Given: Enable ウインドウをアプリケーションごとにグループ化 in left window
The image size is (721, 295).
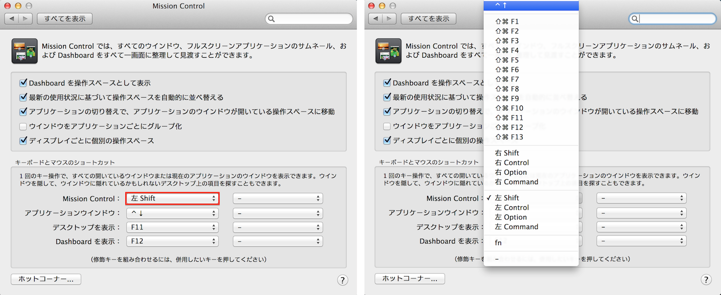Looking at the screenshot, I should point(23,126).
